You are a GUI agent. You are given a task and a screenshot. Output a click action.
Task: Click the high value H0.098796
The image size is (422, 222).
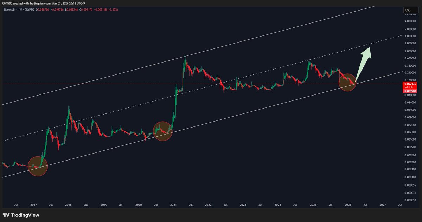click(x=57, y=9)
